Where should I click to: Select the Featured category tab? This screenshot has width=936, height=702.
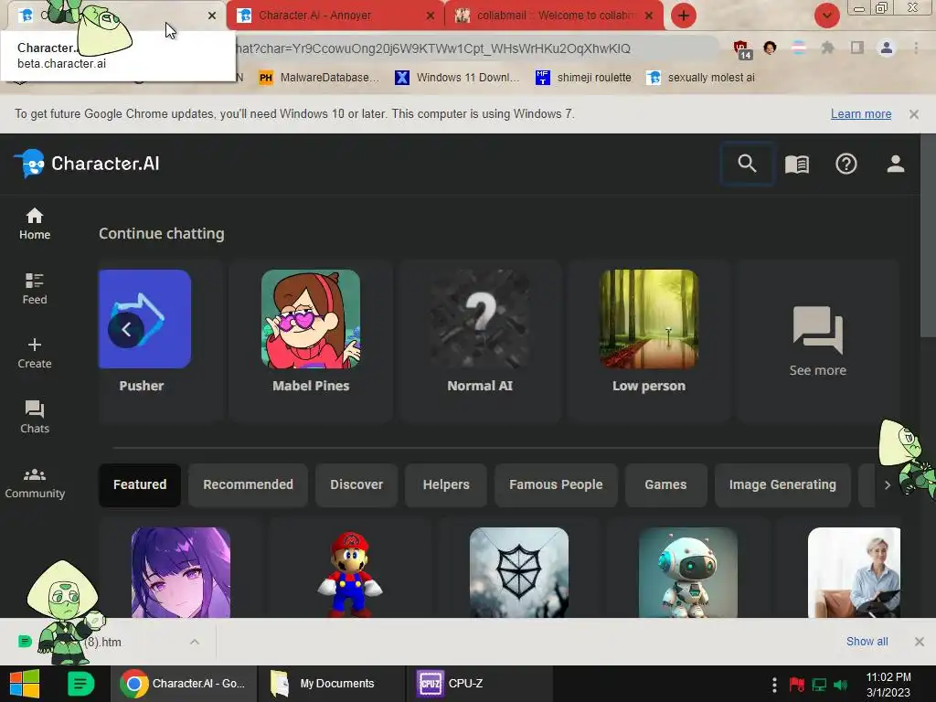tap(140, 484)
